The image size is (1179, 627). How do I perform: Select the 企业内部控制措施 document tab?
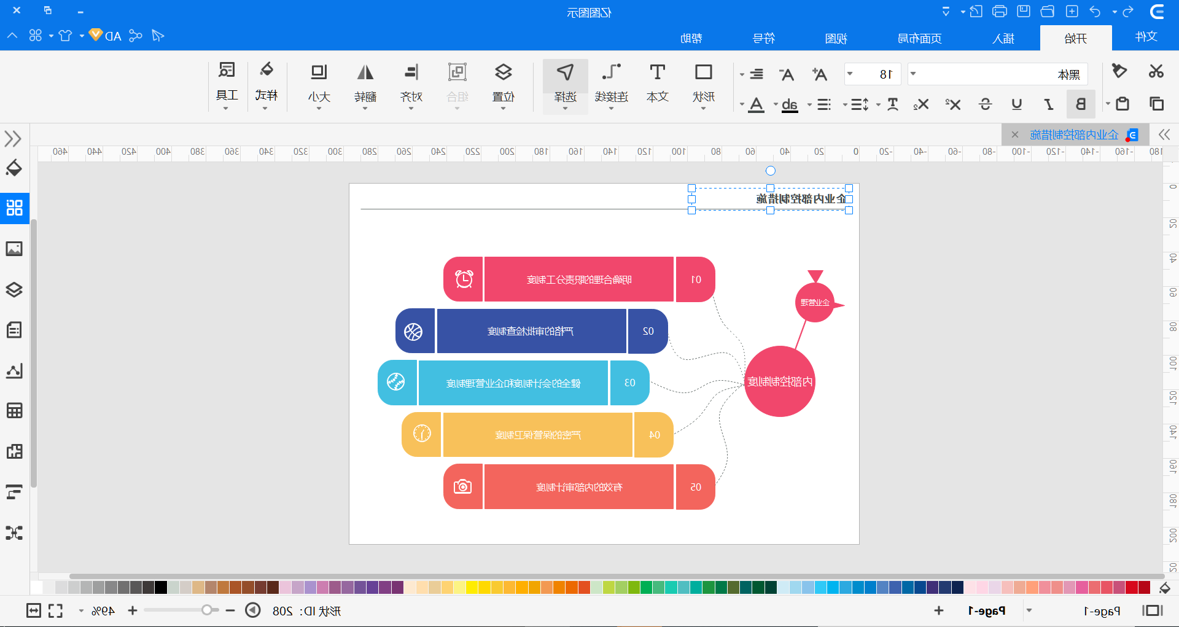coord(1075,134)
